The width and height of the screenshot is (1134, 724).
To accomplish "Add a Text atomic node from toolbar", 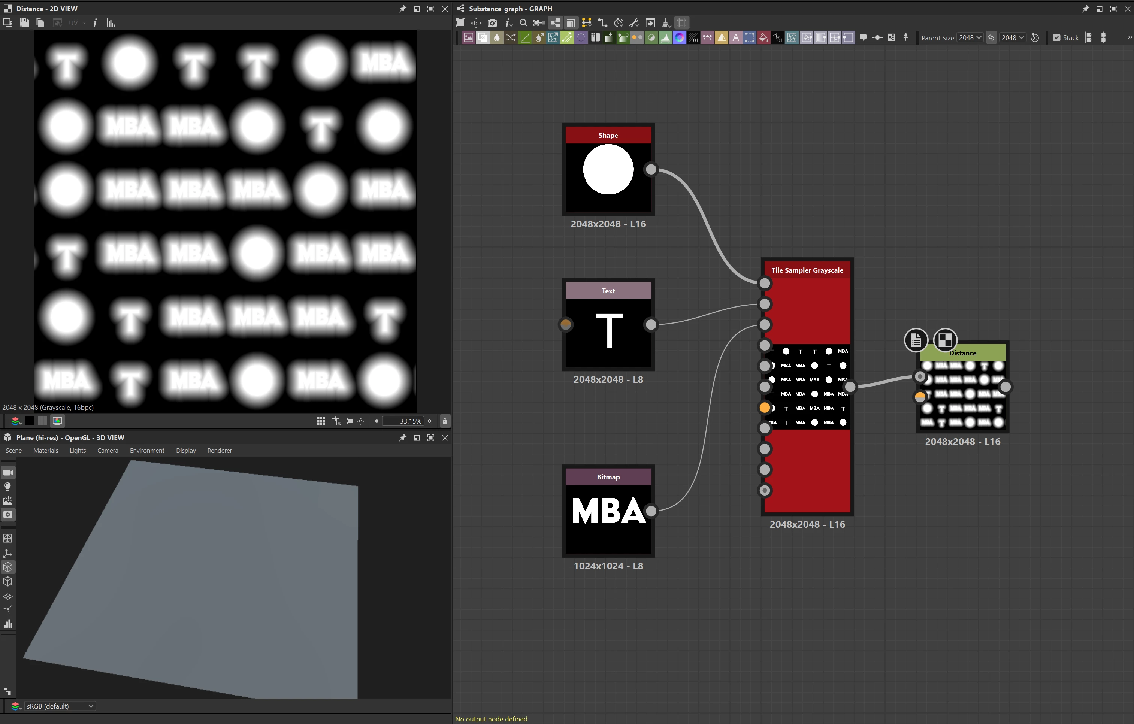I will 736,38.
